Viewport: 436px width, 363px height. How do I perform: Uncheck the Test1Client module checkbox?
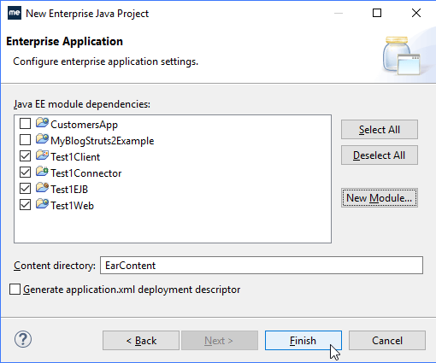(x=25, y=156)
